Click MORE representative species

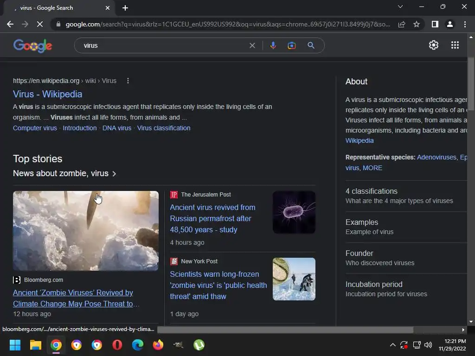coord(372,168)
